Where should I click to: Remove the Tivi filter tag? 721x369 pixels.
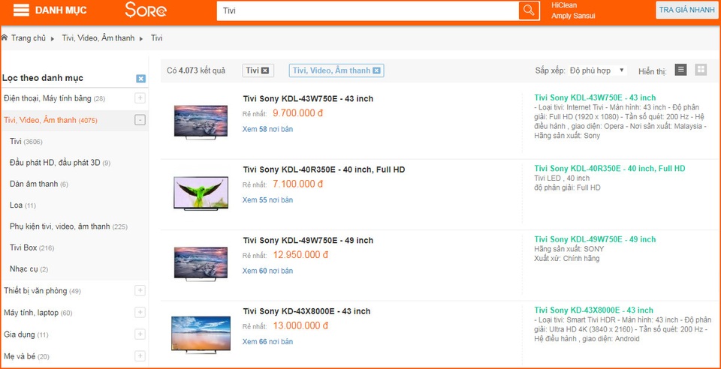click(x=265, y=70)
